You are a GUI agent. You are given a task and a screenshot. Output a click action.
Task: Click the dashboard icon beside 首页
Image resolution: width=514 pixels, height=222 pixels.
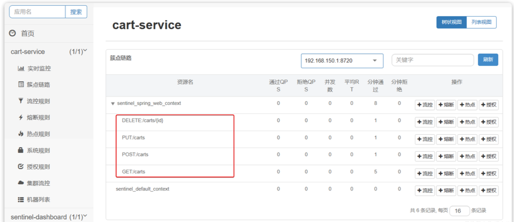[12, 33]
